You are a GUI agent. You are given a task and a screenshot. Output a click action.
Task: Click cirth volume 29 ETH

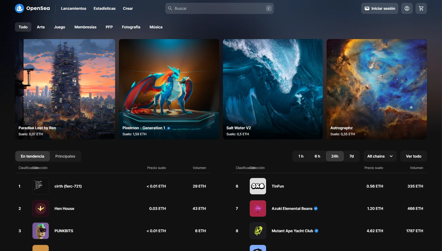[x=199, y=186]
